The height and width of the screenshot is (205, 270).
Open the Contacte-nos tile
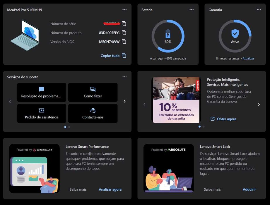tap(93, 113)
